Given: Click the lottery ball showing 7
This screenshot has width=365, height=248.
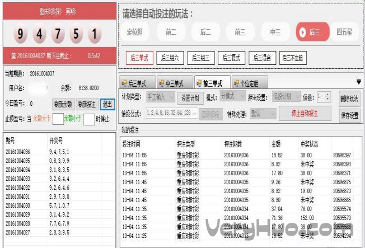Looking at the screenshot, I should [x=58, y=34].
